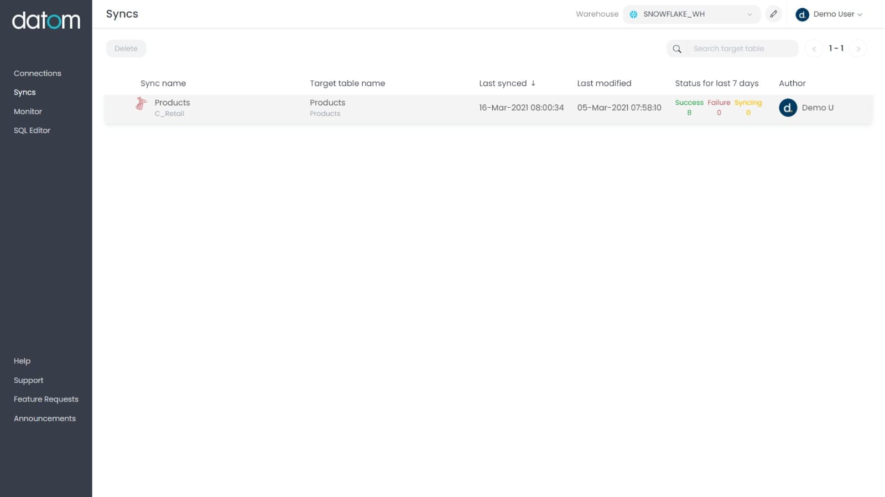Focus the Search target table field
This screenshot has height=497, width=885.
pos(741,49)
